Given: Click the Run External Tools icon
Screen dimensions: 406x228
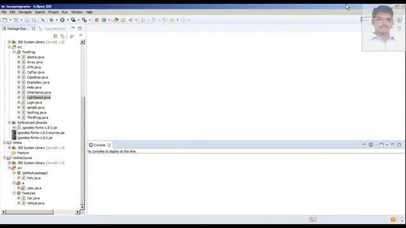Looking at the screenshot, I should (x=84, y=20).
